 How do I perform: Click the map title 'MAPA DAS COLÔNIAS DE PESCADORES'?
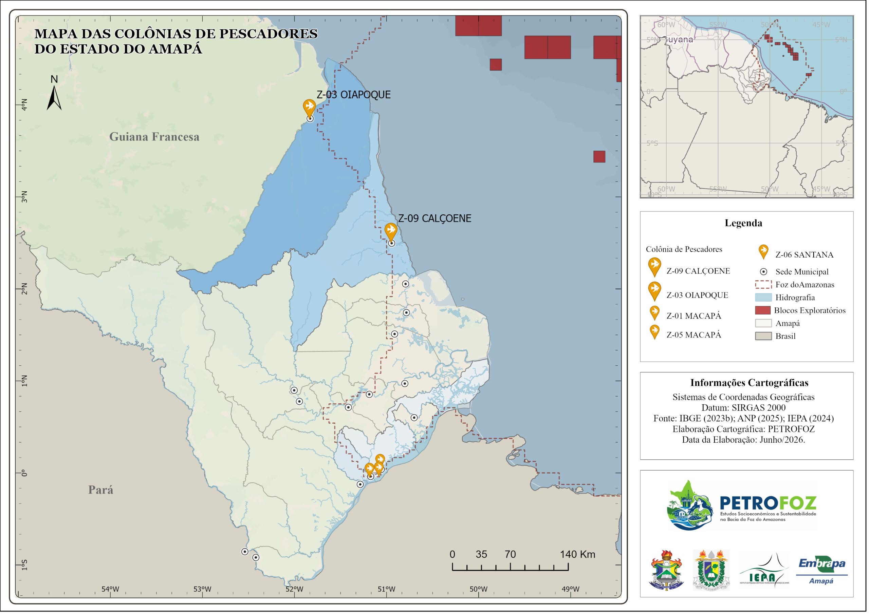(176, 34)
